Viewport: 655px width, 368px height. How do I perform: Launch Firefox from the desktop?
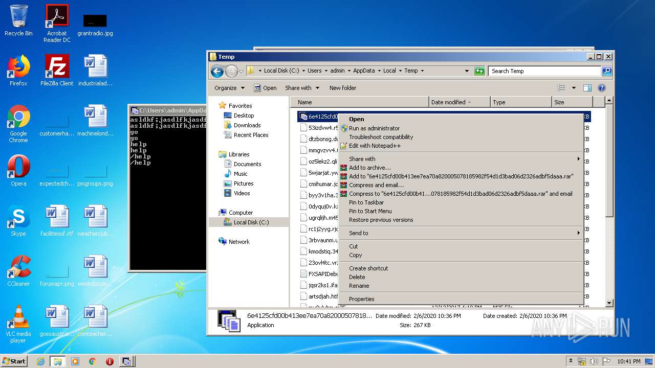point(18,71)
